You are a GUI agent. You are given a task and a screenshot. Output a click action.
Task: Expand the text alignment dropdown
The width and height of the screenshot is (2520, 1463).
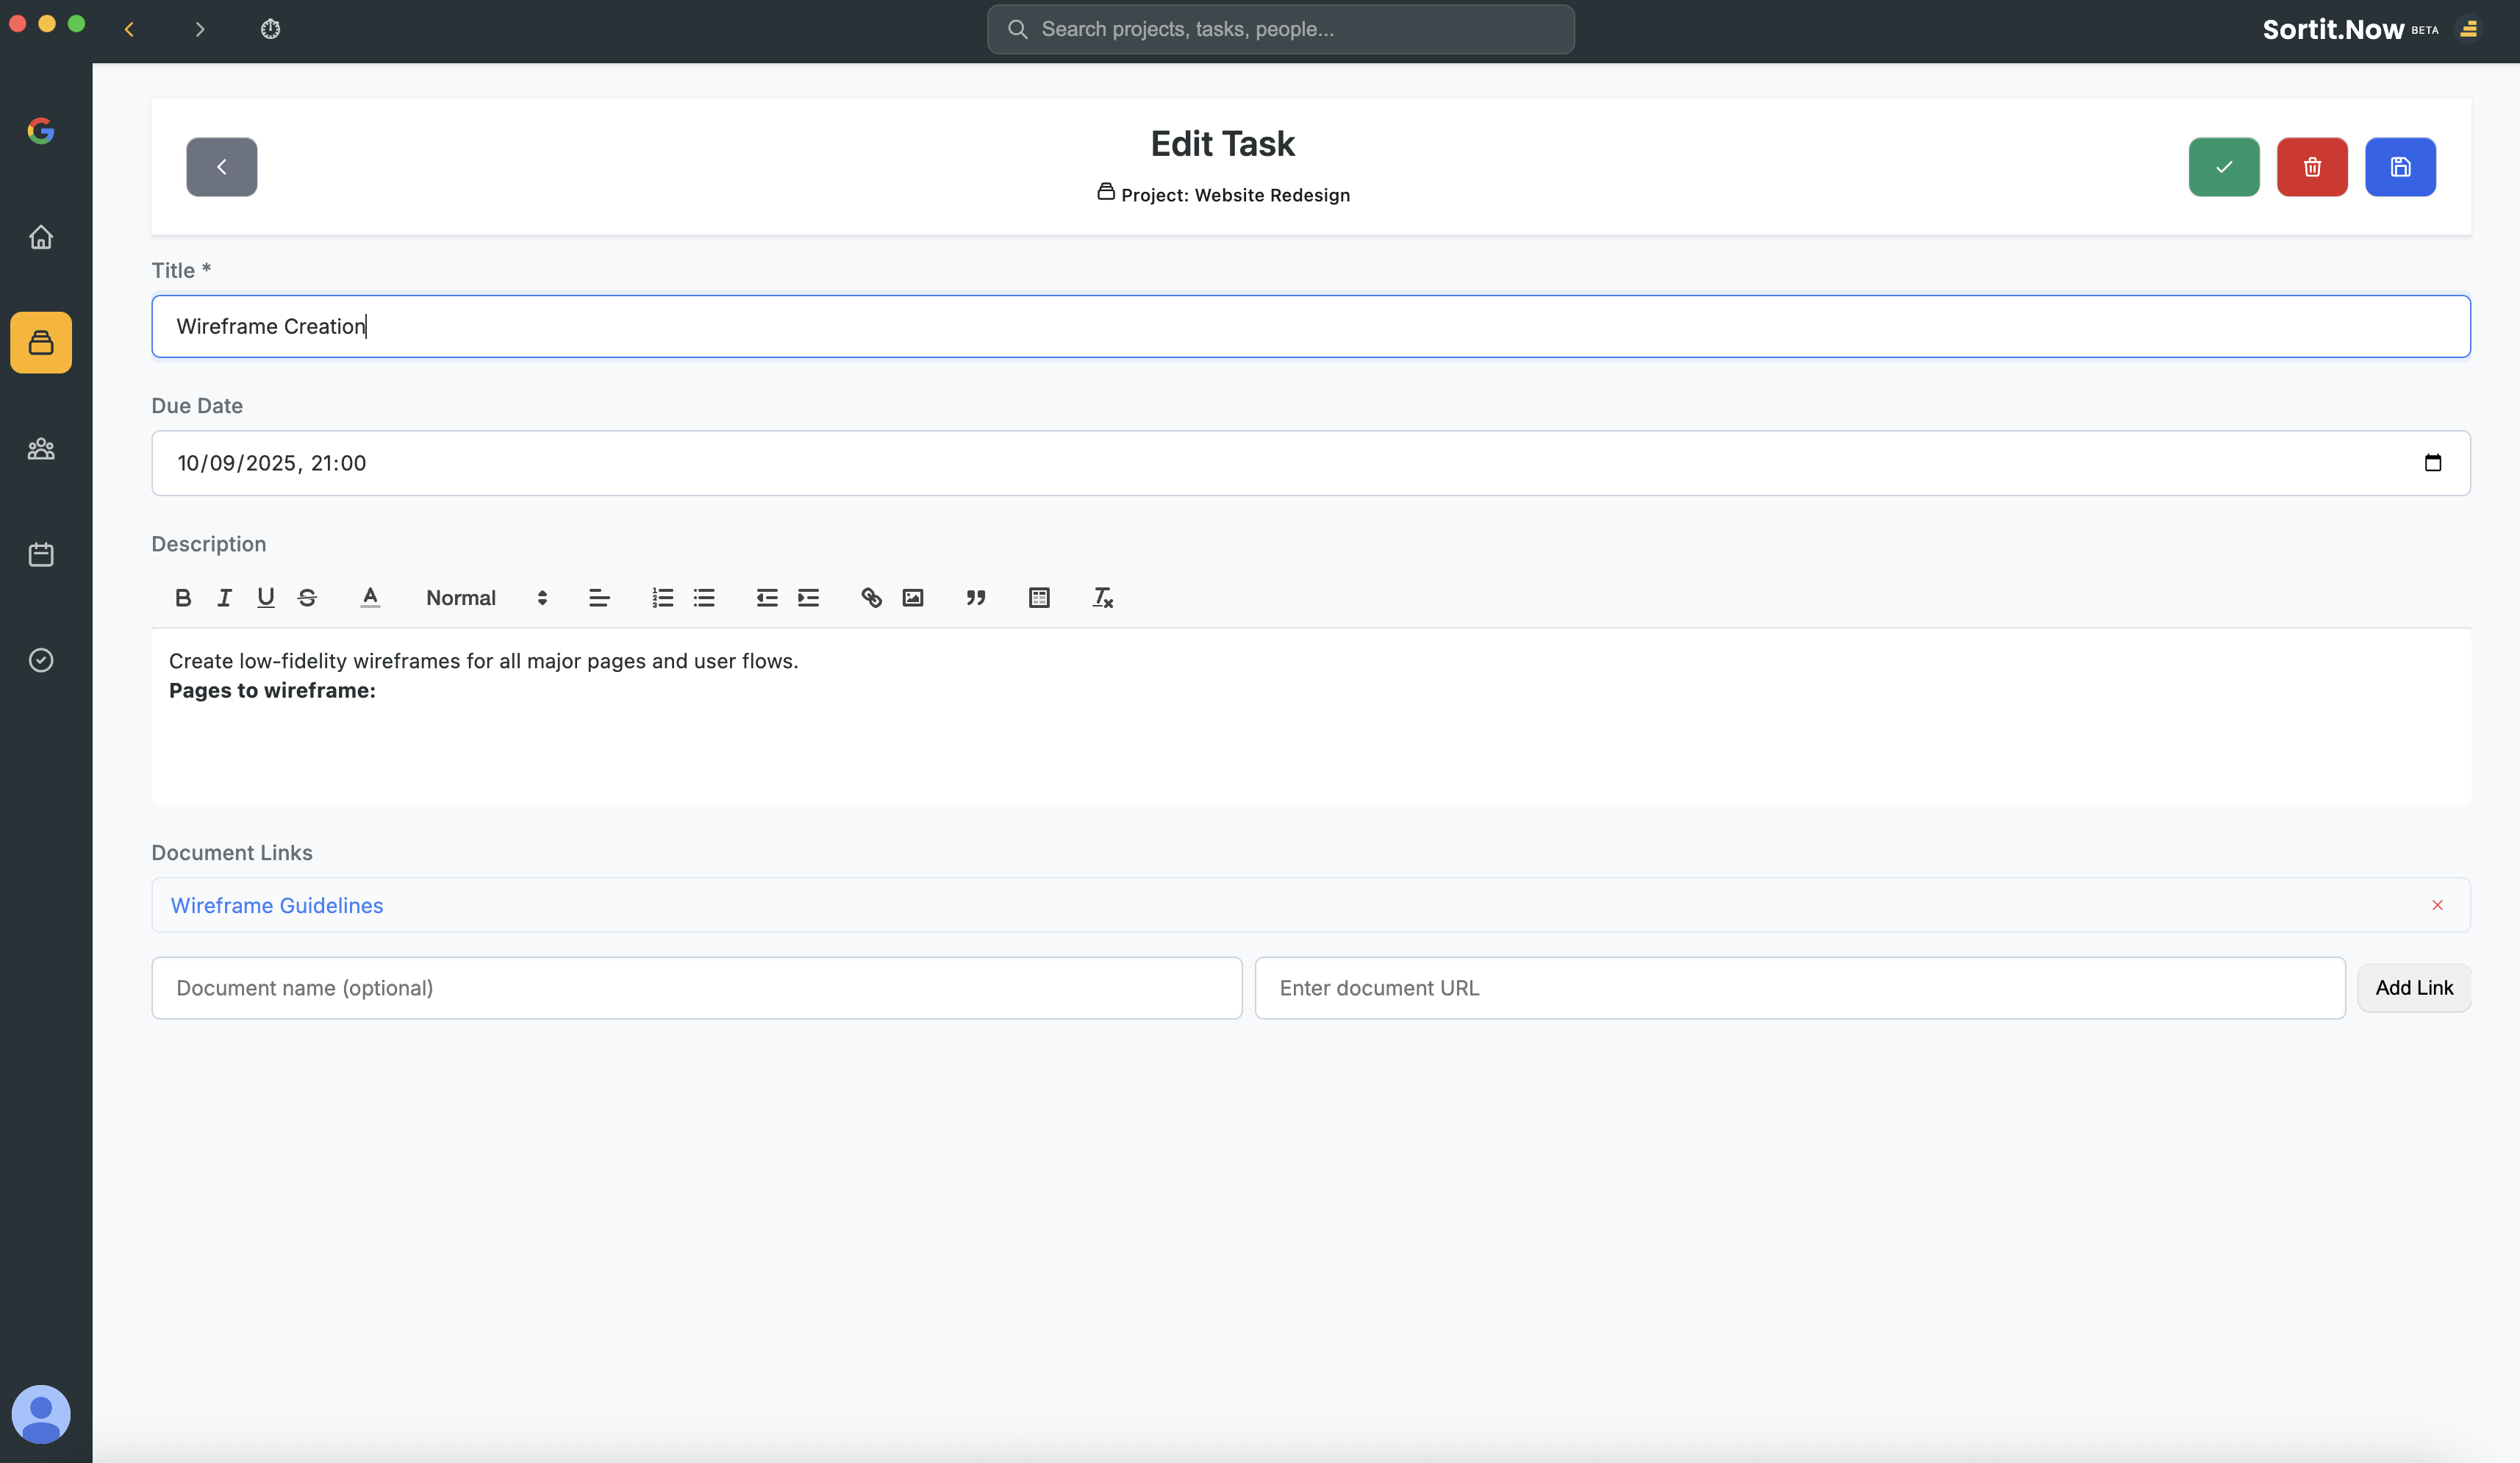599,598
